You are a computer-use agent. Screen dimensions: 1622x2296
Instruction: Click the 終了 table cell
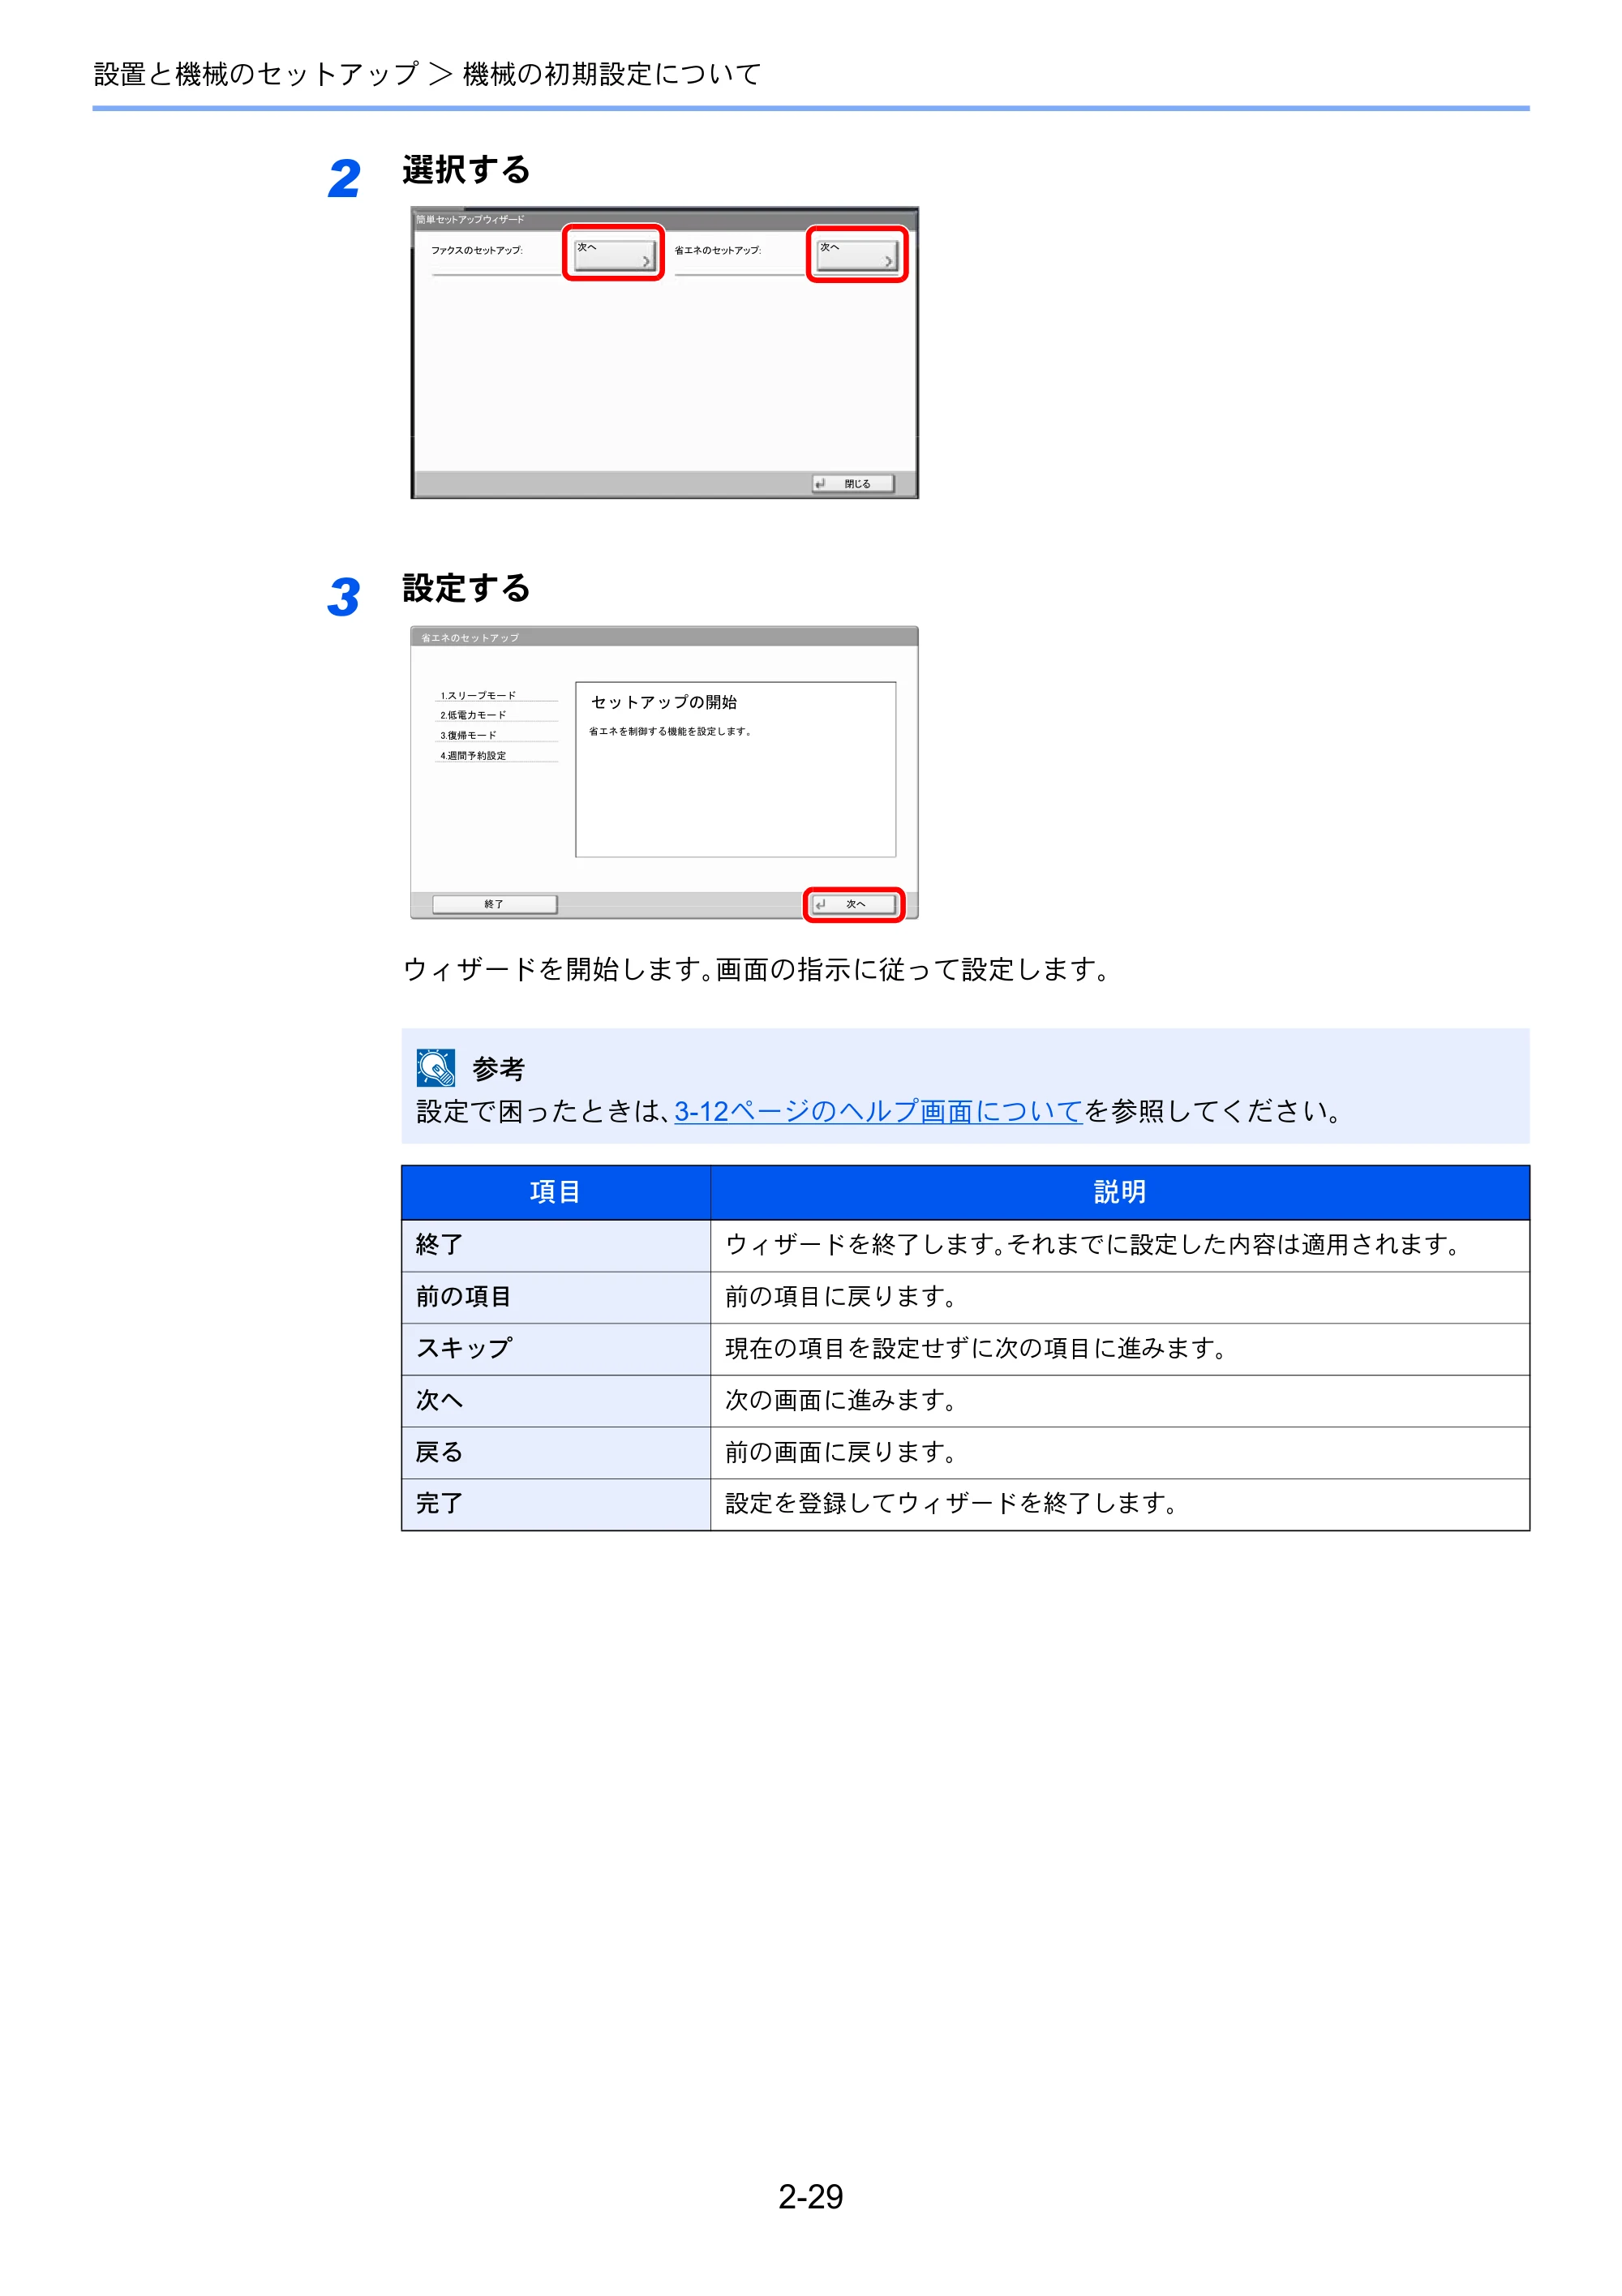[x=555, y=1245]
